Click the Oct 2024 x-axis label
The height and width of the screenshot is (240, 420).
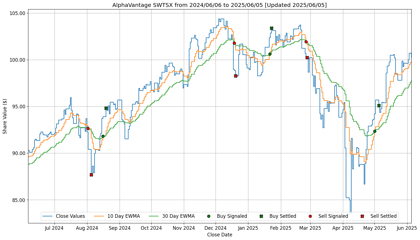tap(151, 228)
